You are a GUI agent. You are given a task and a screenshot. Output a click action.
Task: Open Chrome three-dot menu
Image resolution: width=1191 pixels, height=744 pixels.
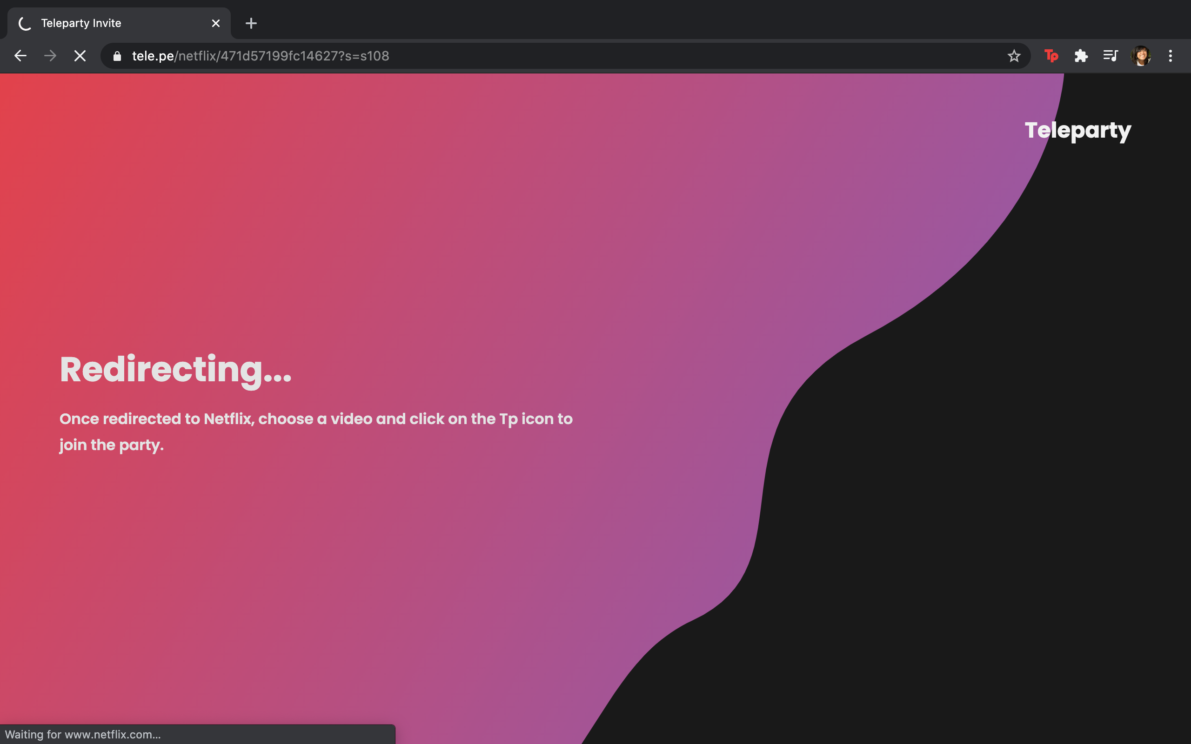point(1171,56)
